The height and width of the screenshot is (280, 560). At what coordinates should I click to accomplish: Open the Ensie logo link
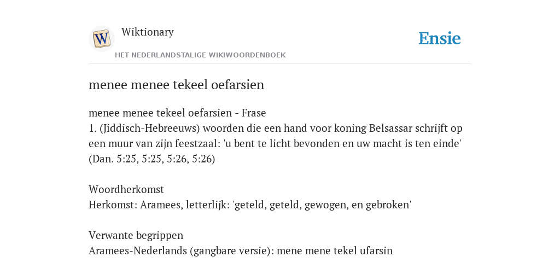coord(440,38)
